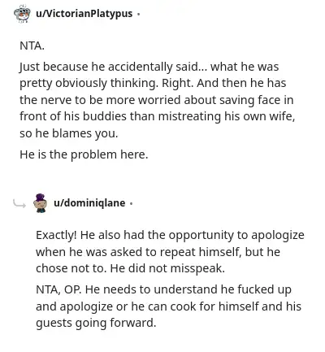Click the words "Just because he accidentally"
The image size is (325, 352).
pos(96,67)
